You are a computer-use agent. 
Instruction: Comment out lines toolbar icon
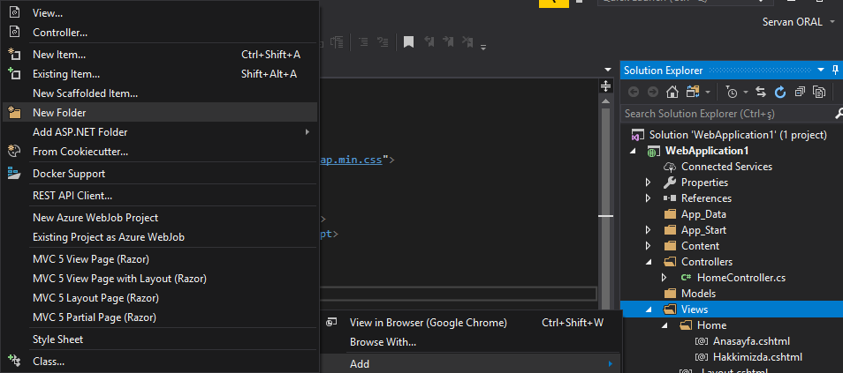[363, 41]
